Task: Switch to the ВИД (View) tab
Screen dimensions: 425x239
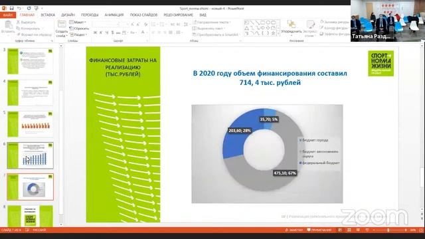Action: pos(203,15)
